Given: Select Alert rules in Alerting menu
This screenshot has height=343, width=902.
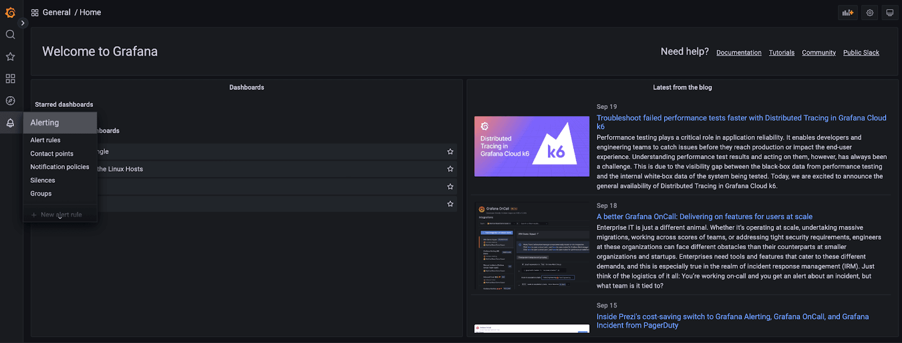Looking at the screenshot, I should tap(45, 140).
